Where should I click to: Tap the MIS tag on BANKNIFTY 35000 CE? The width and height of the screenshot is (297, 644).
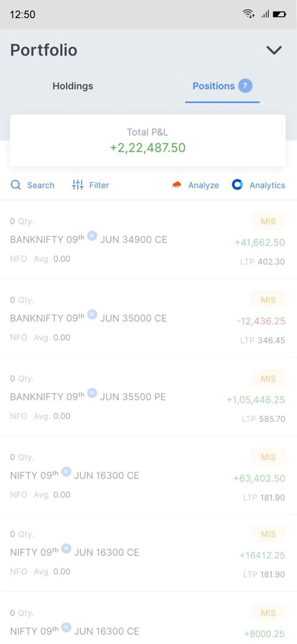pos(268,300)
